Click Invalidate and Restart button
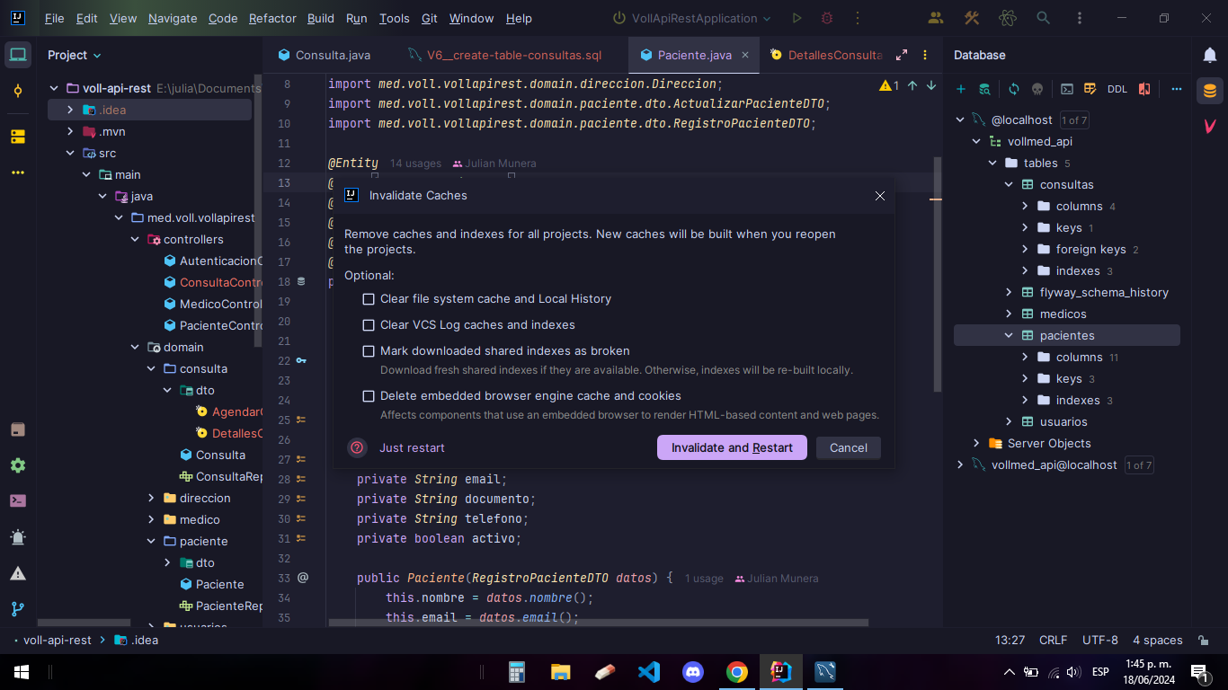 pyautogui.click(x=732, y=447)
